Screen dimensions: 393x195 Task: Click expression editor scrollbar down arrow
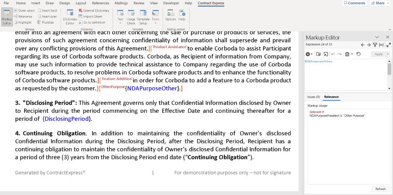pyautogui.click(x=389, y=89)
